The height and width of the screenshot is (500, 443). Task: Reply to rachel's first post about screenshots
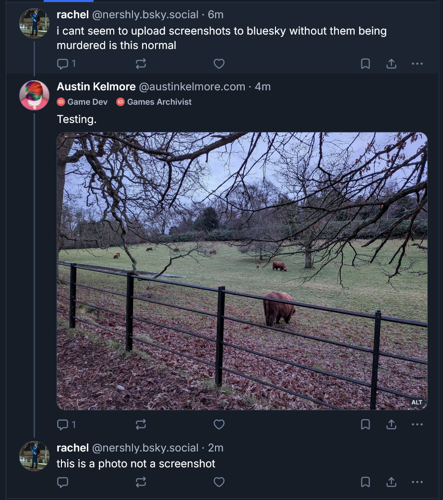(x=63, y=63)
